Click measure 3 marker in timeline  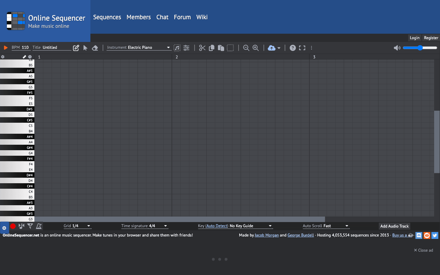(x=314, y=57)
